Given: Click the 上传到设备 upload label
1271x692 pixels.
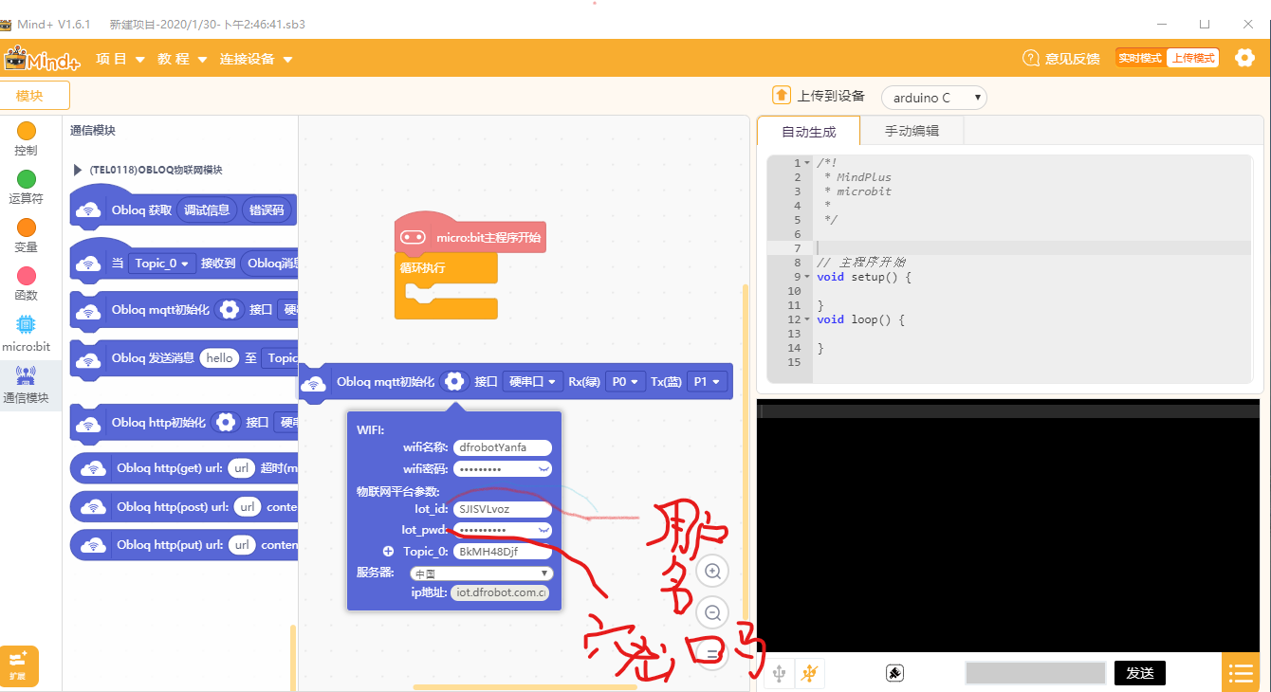Looking at the screenshot, I should click(831, 96).
